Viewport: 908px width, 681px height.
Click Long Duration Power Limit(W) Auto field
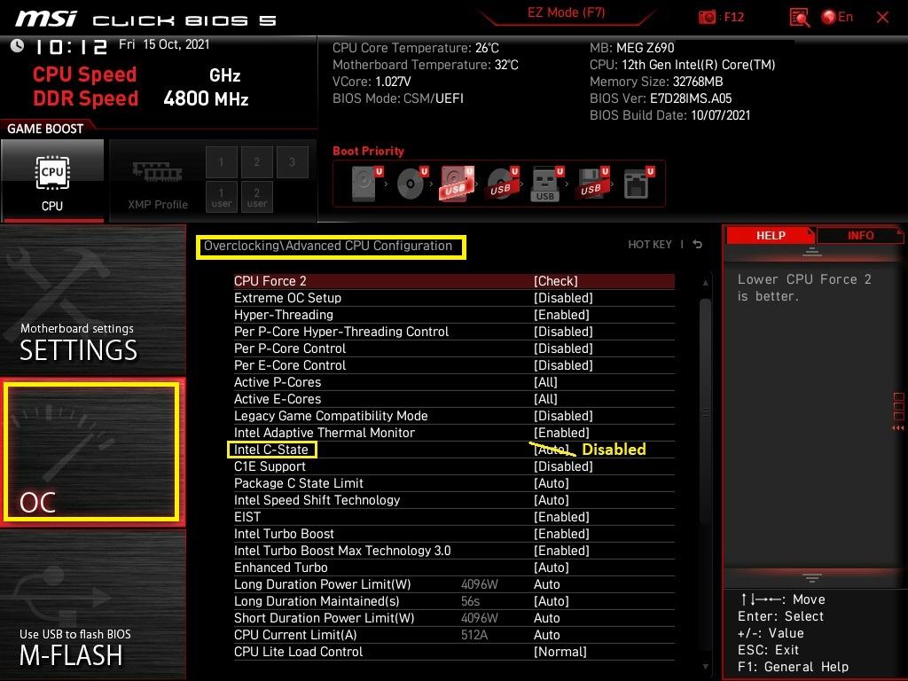[x=546, y=583]
